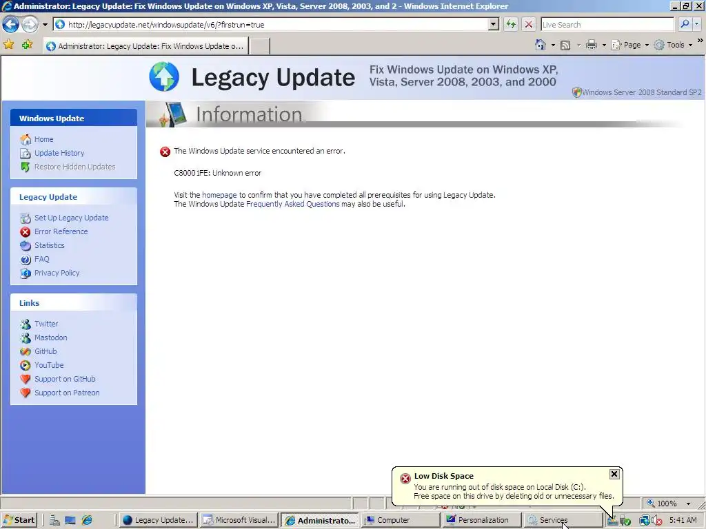The image size is (706, 529).
Task: Expand the zoom level dropdown arrow
Action: (688, 504)
